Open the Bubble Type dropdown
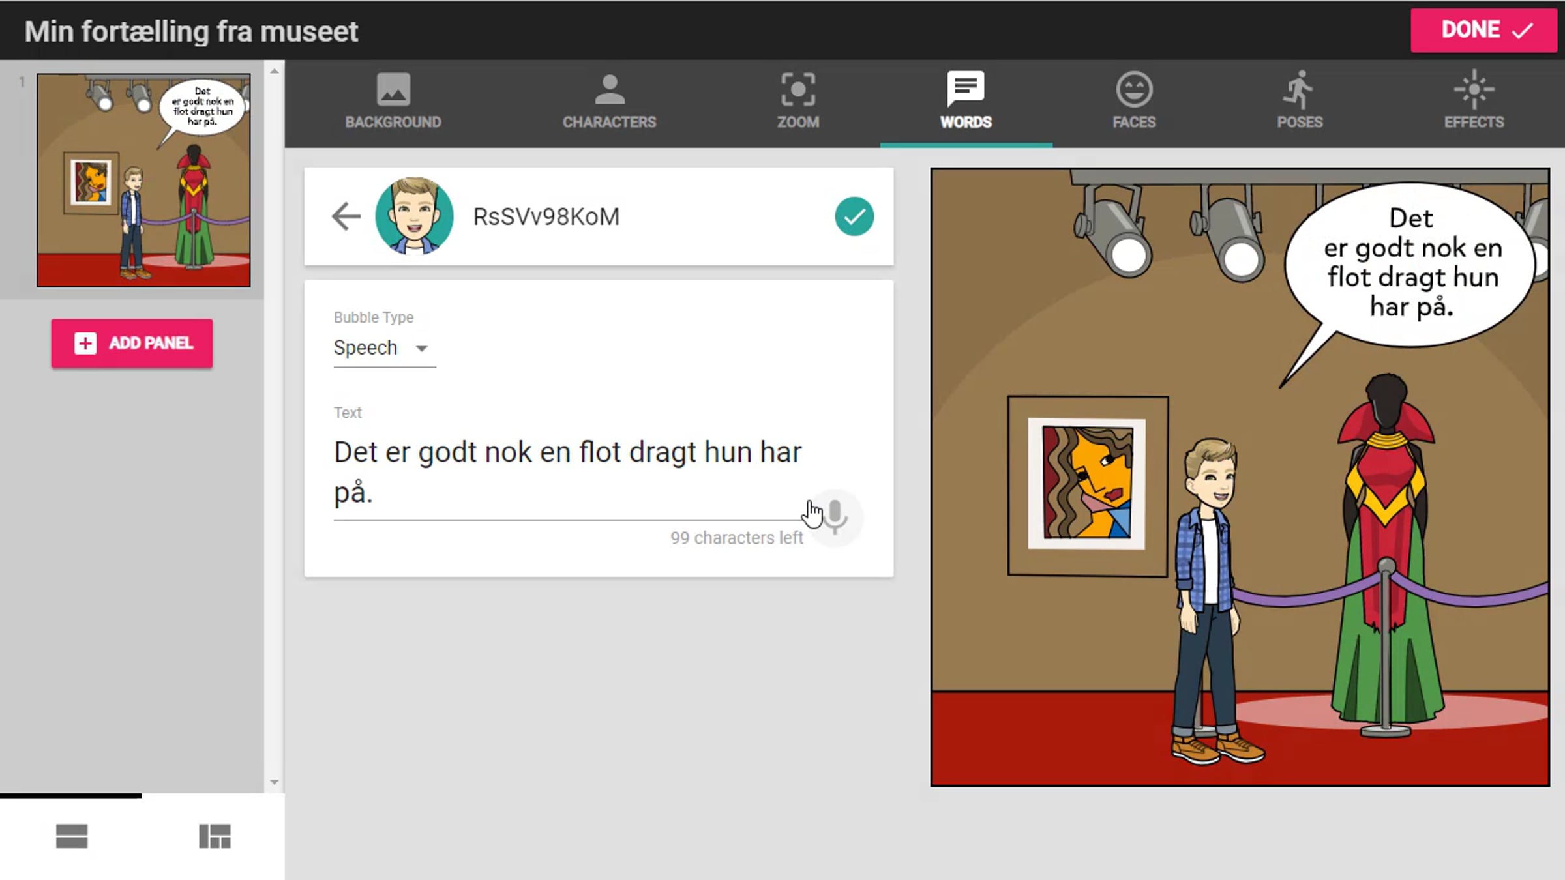Screen dimensions: 1565x880 (x=384, y=348)
